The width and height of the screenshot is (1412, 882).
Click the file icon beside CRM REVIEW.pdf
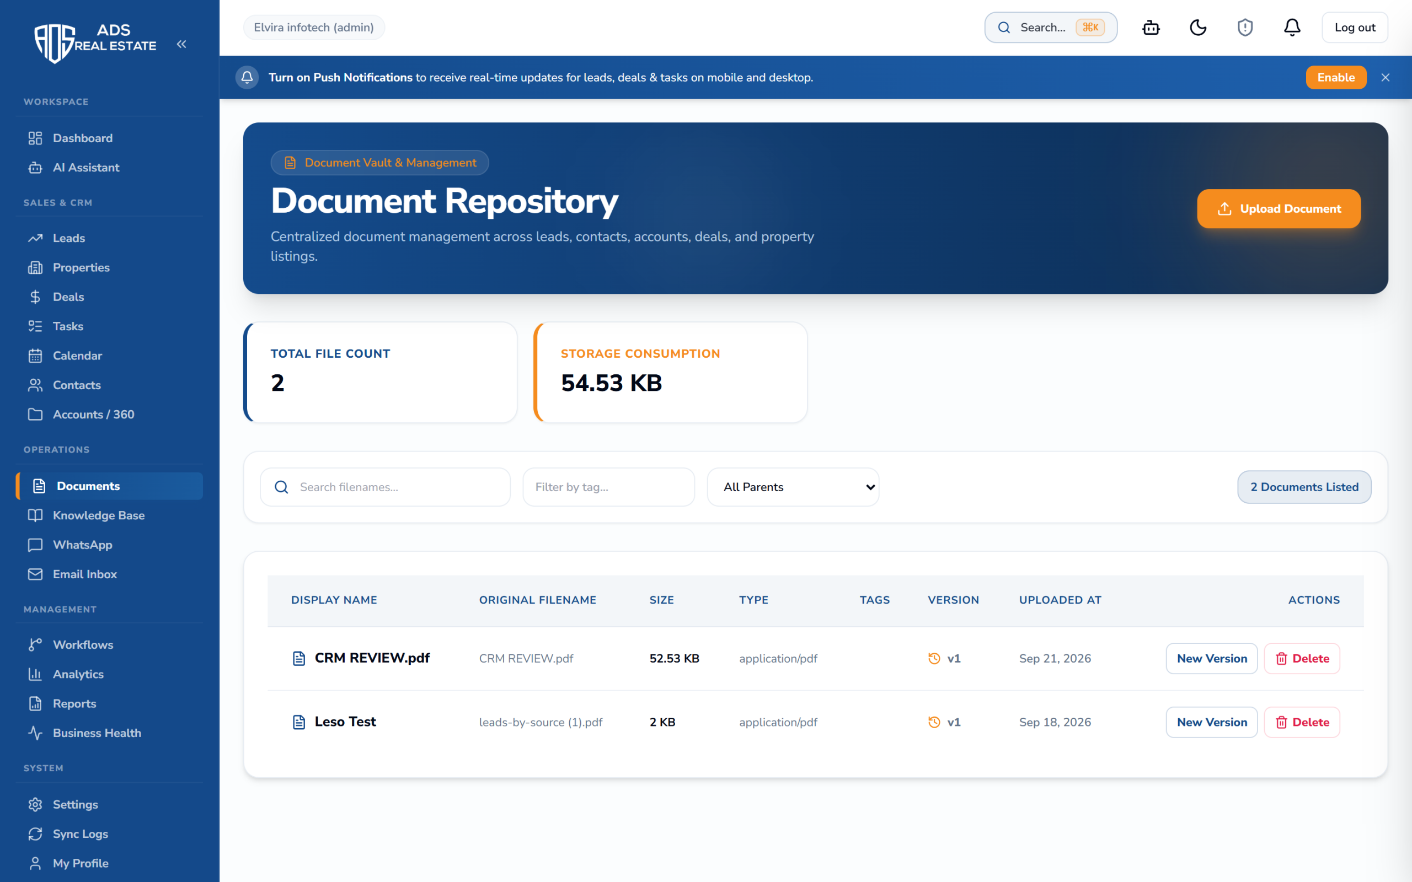pyautogui.click(x=299, y=659)
